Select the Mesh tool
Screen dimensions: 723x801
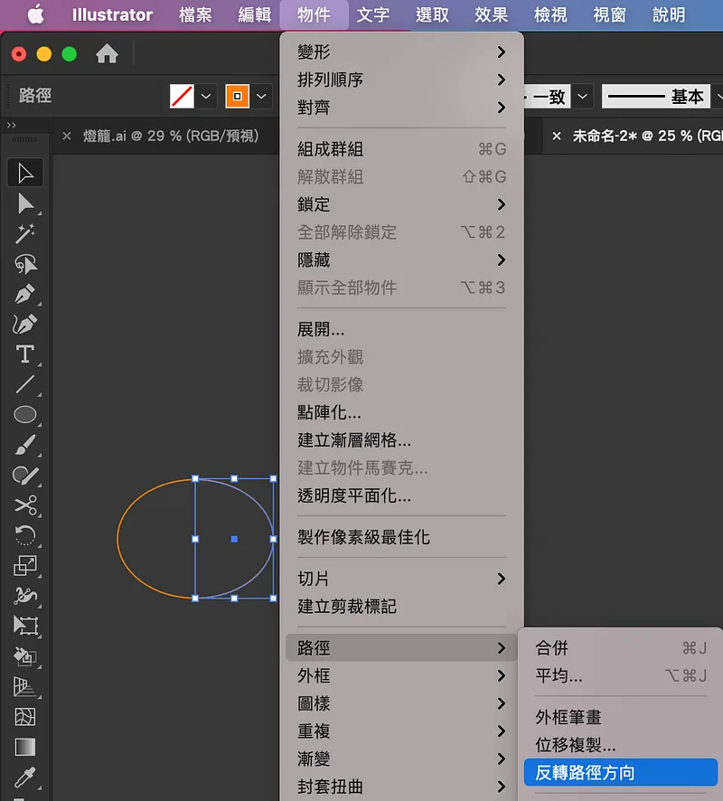point(25,717)
